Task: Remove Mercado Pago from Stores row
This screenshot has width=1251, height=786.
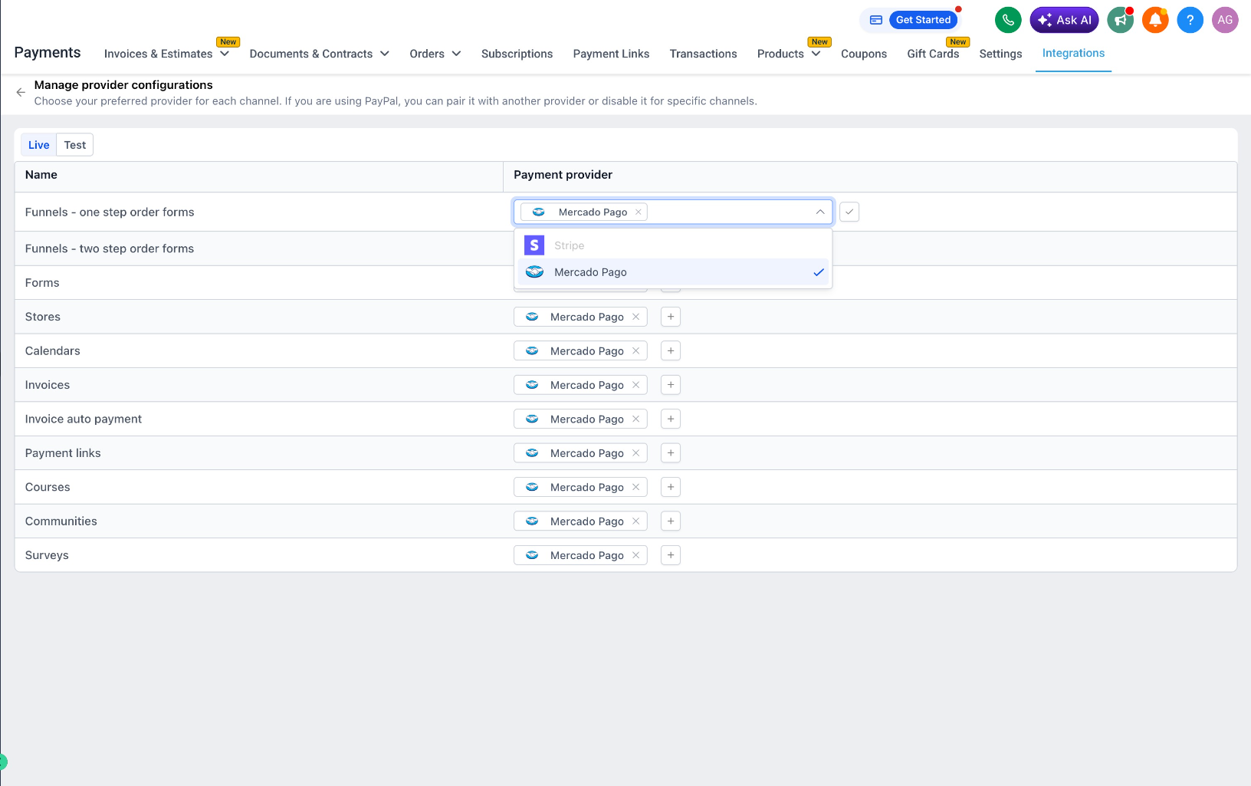Action: pyautogui.click(x=635, y=317)
